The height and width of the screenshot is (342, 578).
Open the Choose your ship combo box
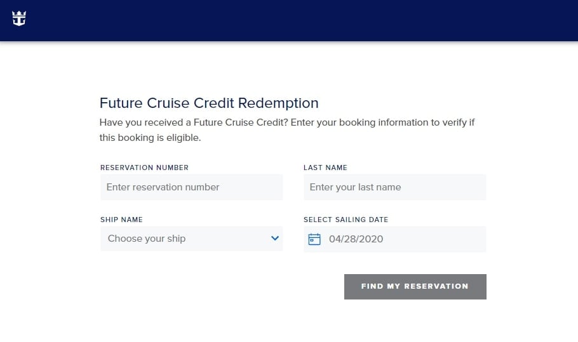(x=191, y=239)
